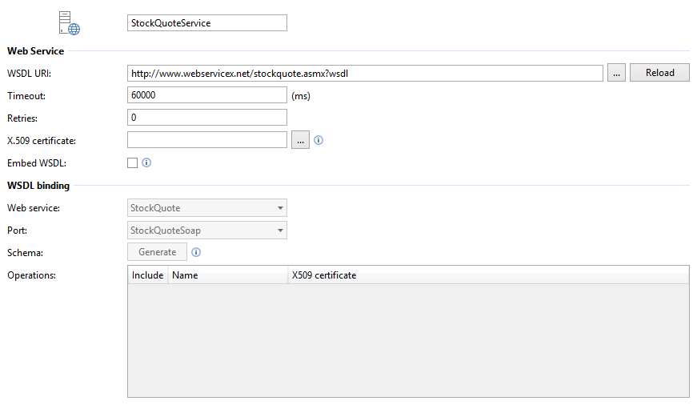The height and width of the screenshot is (413, 697).
Task: Click the X.509 certificate text field
Action: point(206,140)
